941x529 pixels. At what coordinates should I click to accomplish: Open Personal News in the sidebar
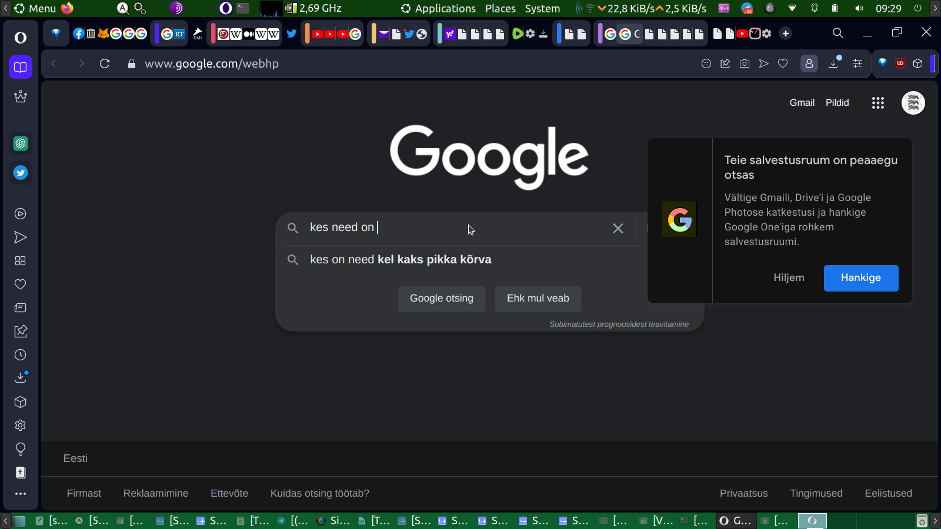click(21, 308)
